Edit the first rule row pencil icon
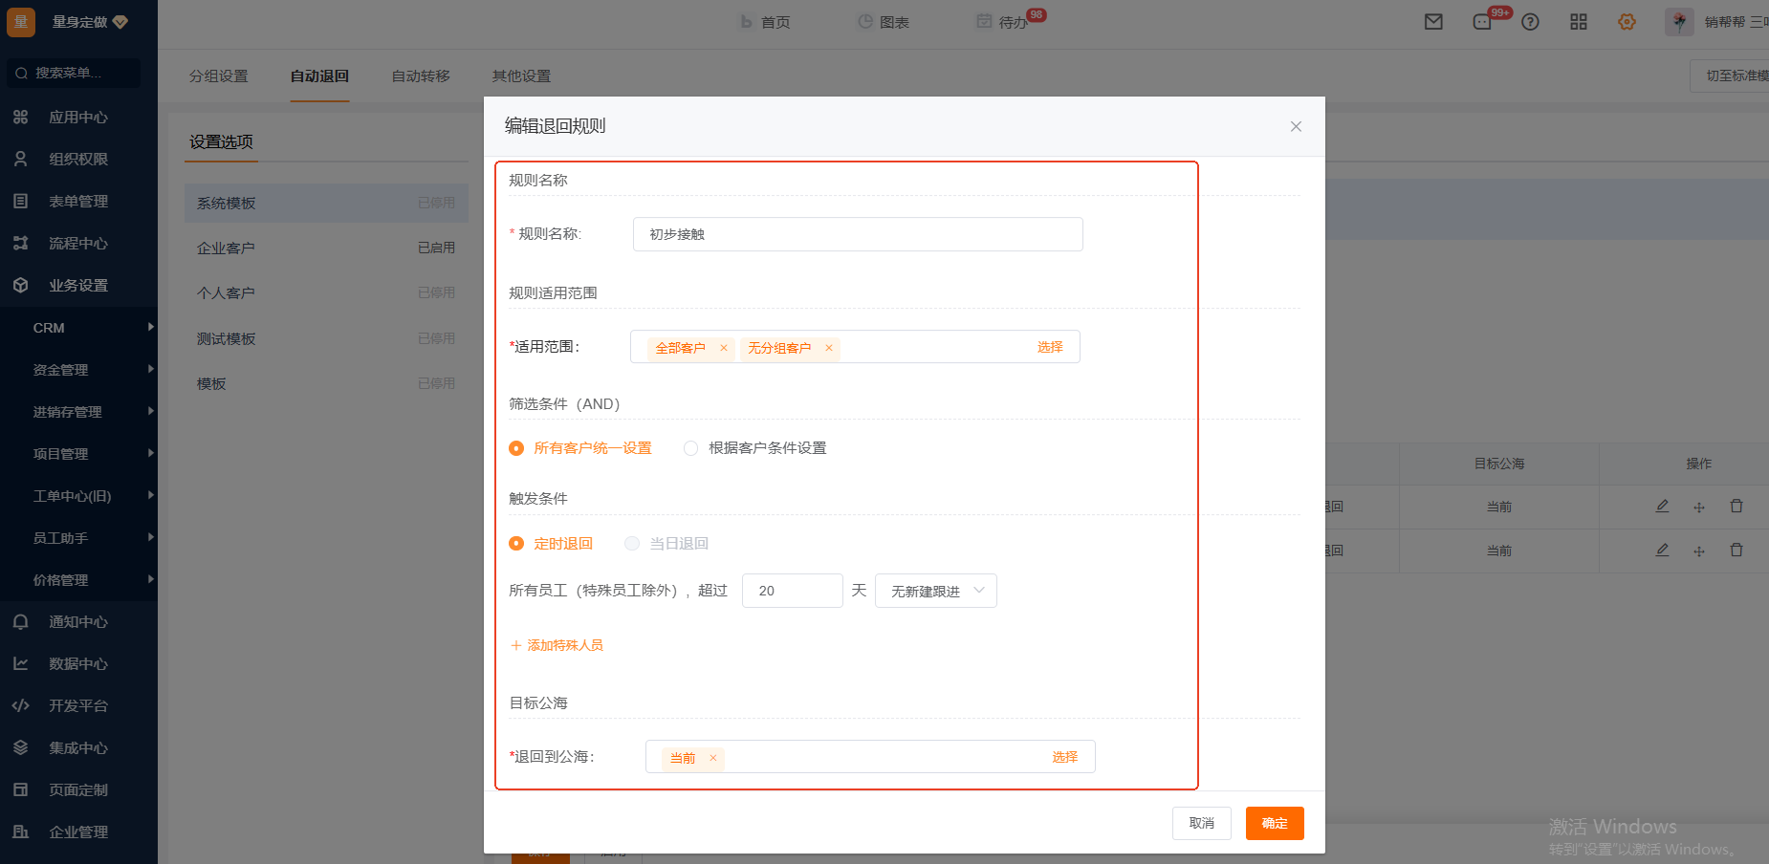1769x864 pixels. click(1662, 507)
